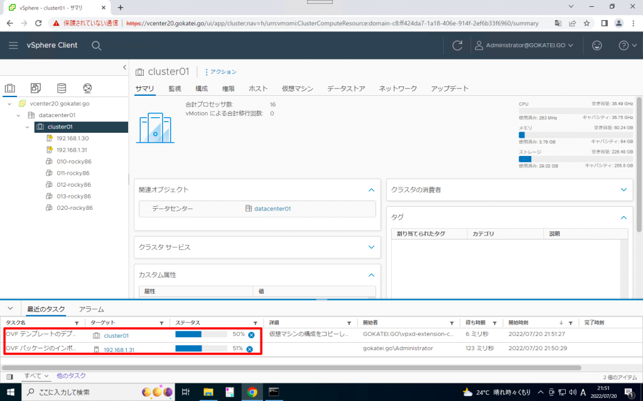643x401 pixels.
Task: Click the feedback smiley icon
Action: [x=597, y=45]
